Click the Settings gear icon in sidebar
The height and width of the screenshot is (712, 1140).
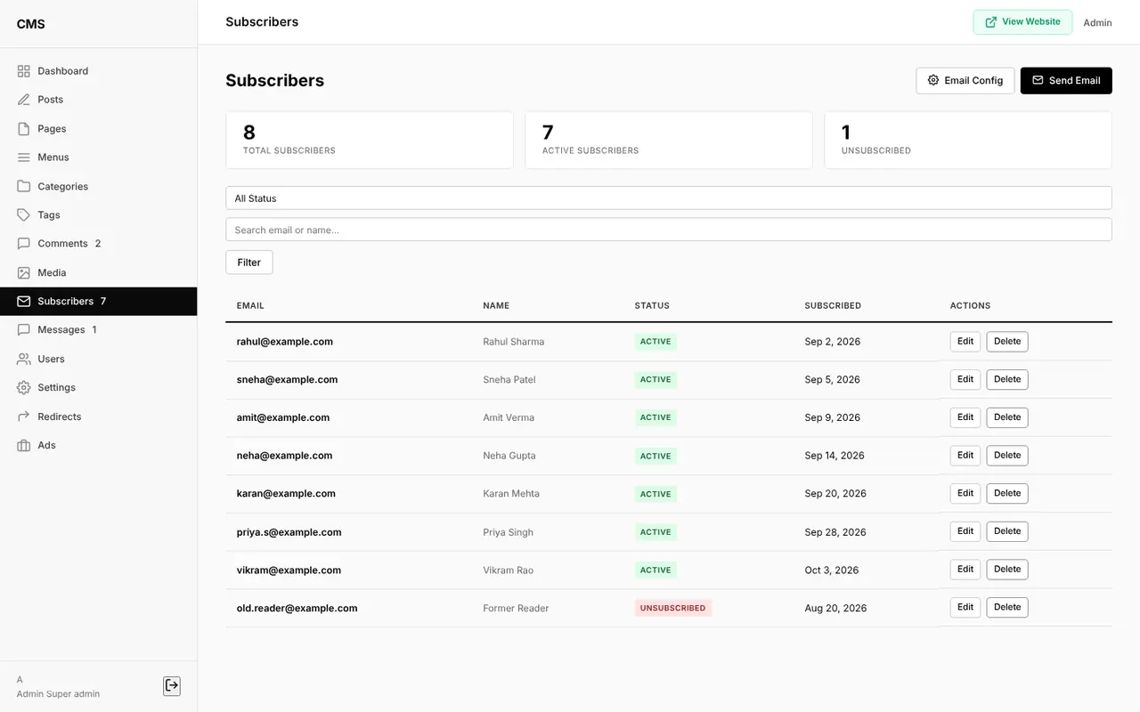(24, 388)
